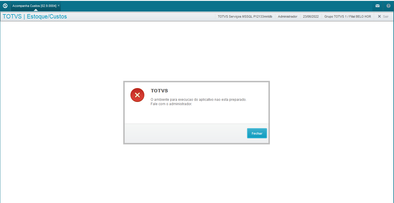
Task: Click the Fechar button
Action: (x=257, y=133)
